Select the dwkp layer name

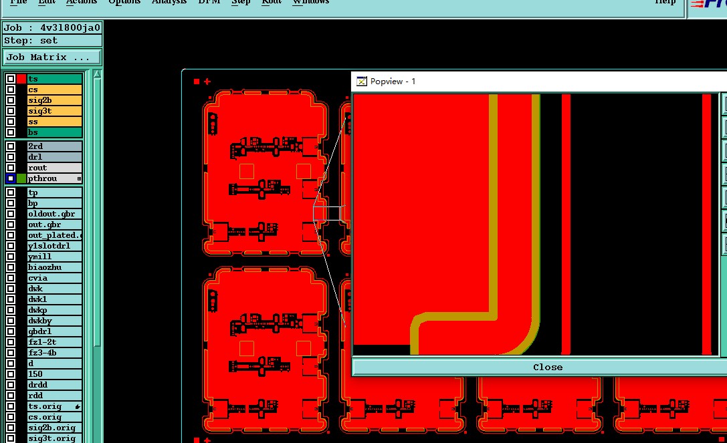54,309
